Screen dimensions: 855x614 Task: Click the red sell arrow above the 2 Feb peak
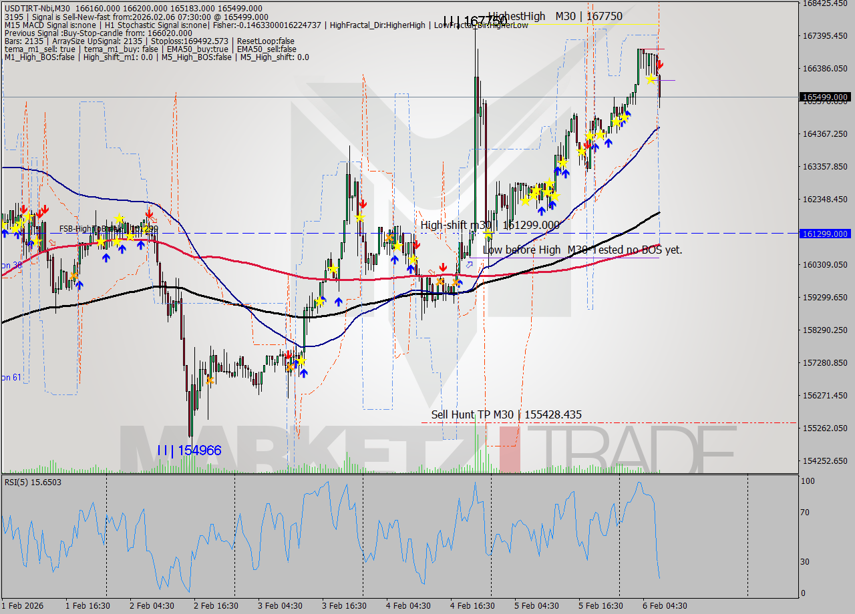(148, 214)
